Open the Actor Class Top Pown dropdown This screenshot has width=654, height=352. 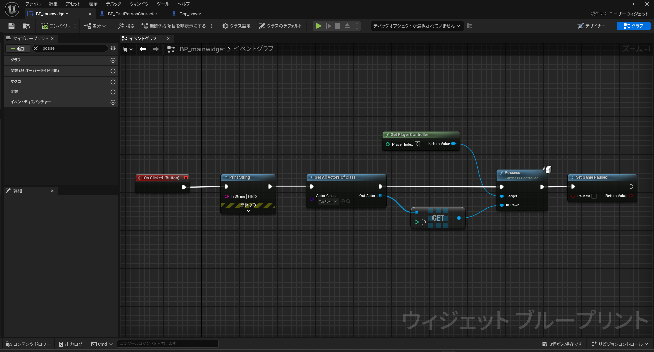click(328, 202)
